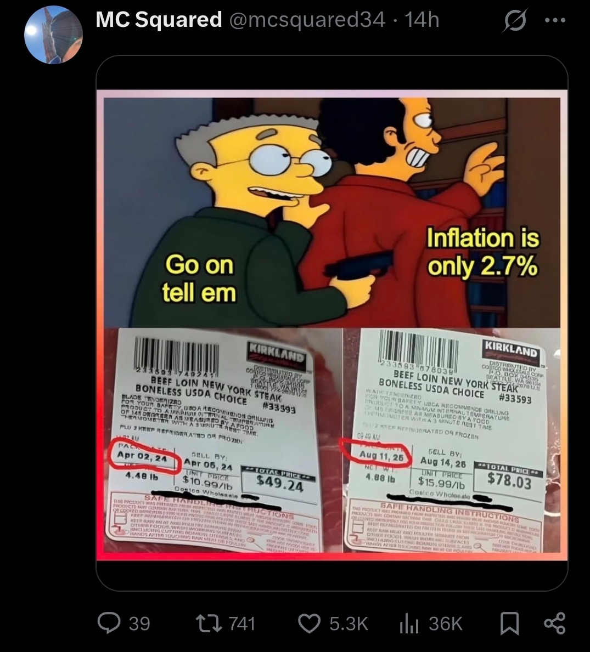Click the 36K views count
Image resolution: width=590 pixels, height=652 pixels.
(x=446, y=623)
